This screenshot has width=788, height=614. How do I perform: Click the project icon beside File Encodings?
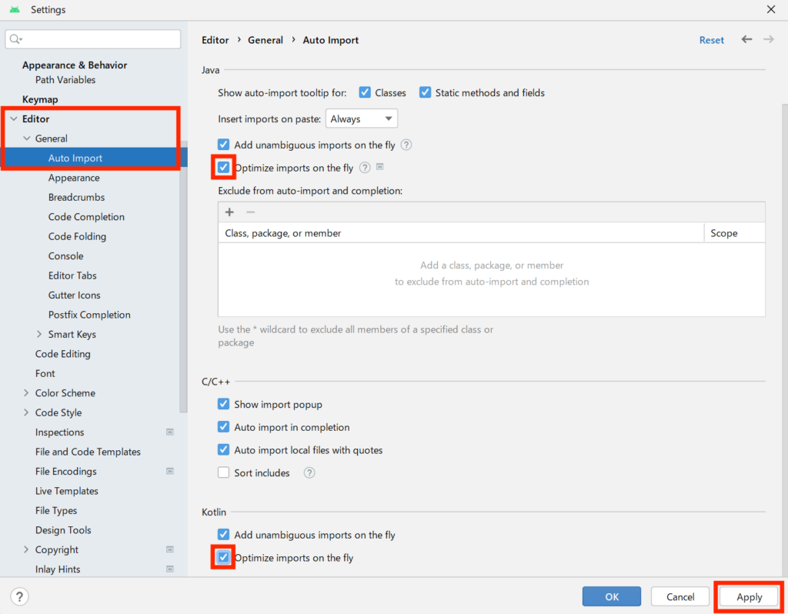[170, 471]
